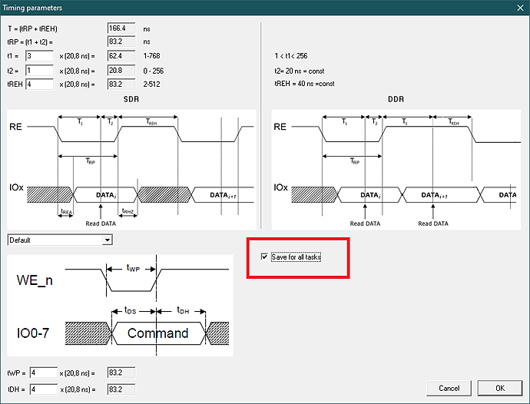Image resolution: width=530 pixels, height=404 pixels.
Task: Click the '0 - 256' range text
Action: point(154,71)
